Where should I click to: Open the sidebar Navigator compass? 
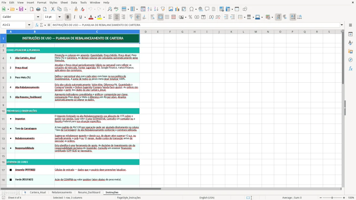tap(350, 60)
